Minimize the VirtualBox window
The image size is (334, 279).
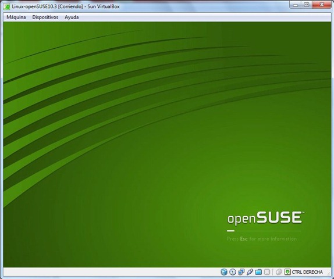click(295, 5)
